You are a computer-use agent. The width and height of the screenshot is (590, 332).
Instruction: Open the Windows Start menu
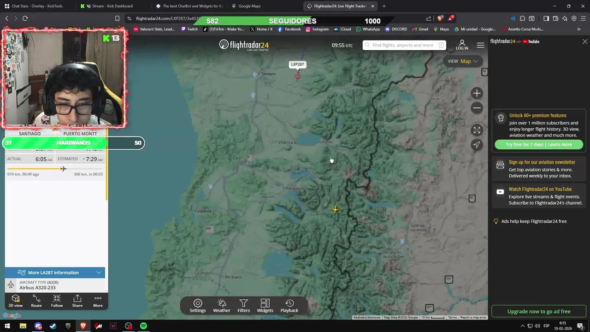click(x=7, y=326)
